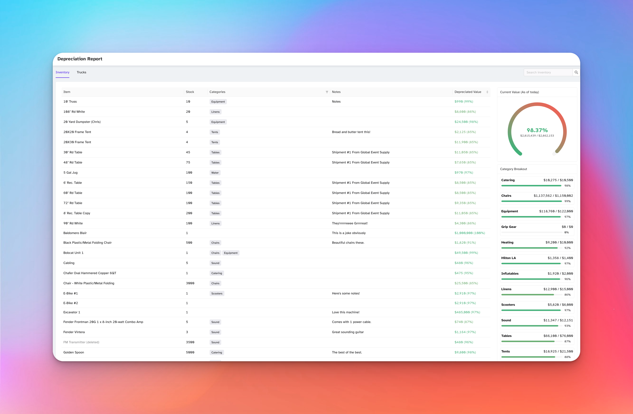The height and width of the screenshot is (414, 633).
Task: Click the Item column header
Action: (x=66, y=92)
